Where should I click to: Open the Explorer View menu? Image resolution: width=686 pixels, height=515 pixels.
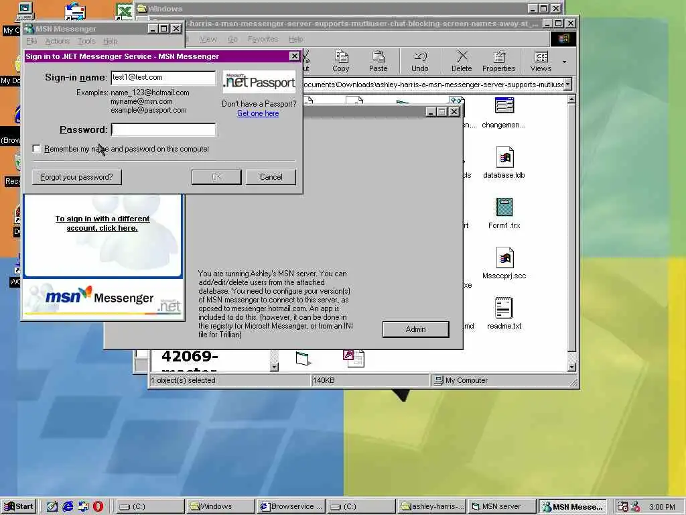tap(208, 39)
